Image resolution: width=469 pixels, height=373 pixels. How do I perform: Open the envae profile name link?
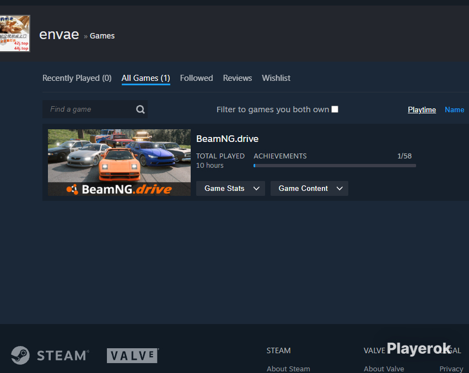(59, 35)
